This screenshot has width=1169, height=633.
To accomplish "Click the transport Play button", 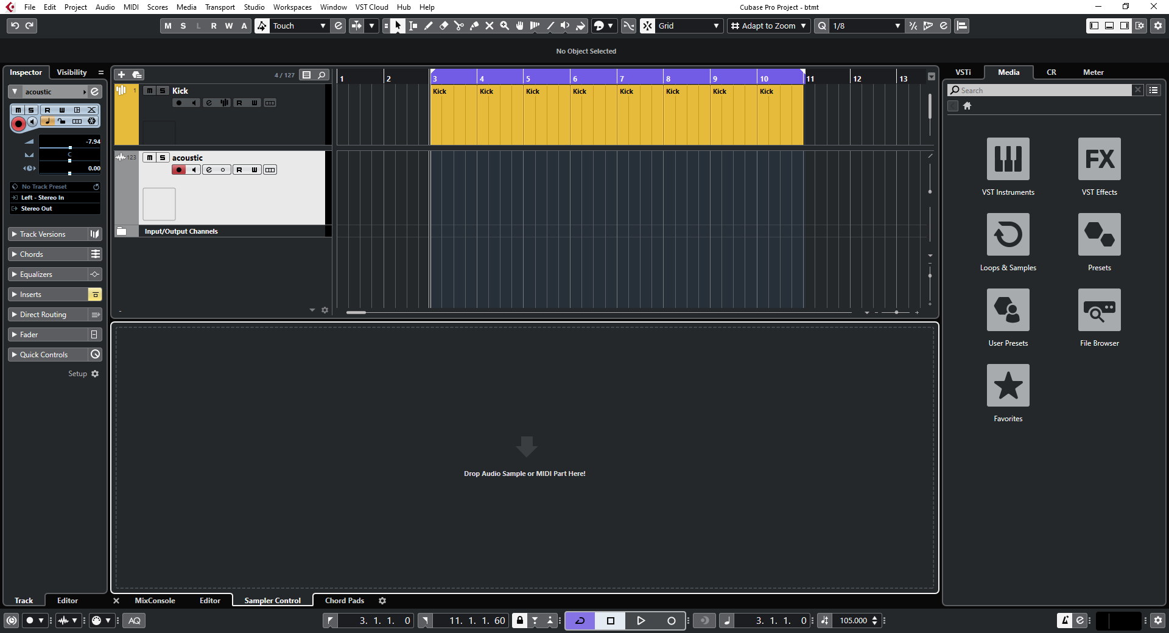I will (x=641, y=621).
